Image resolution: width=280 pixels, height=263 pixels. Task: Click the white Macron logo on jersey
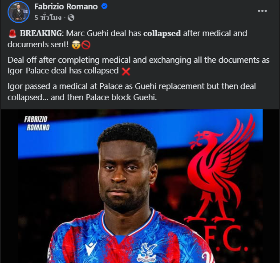(x=91, y=249)
